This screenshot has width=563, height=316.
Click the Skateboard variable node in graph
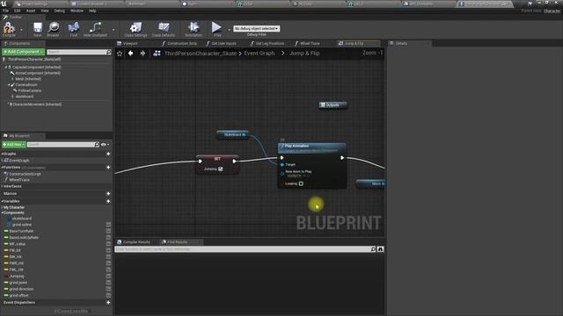[x=232, y=134]
